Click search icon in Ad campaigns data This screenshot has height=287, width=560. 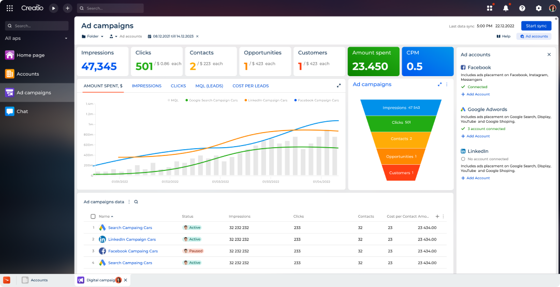[136, 202]
